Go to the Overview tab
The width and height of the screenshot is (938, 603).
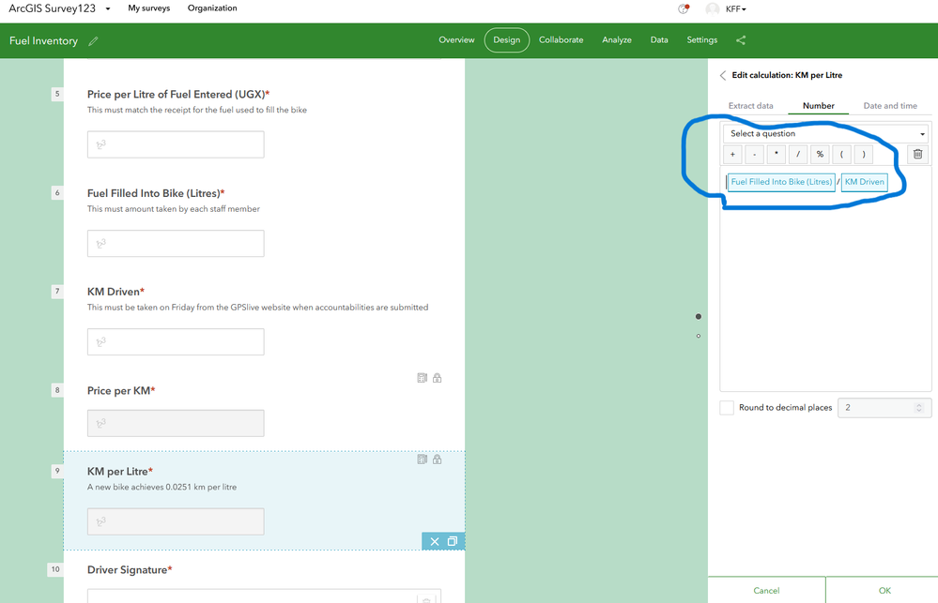456,40
